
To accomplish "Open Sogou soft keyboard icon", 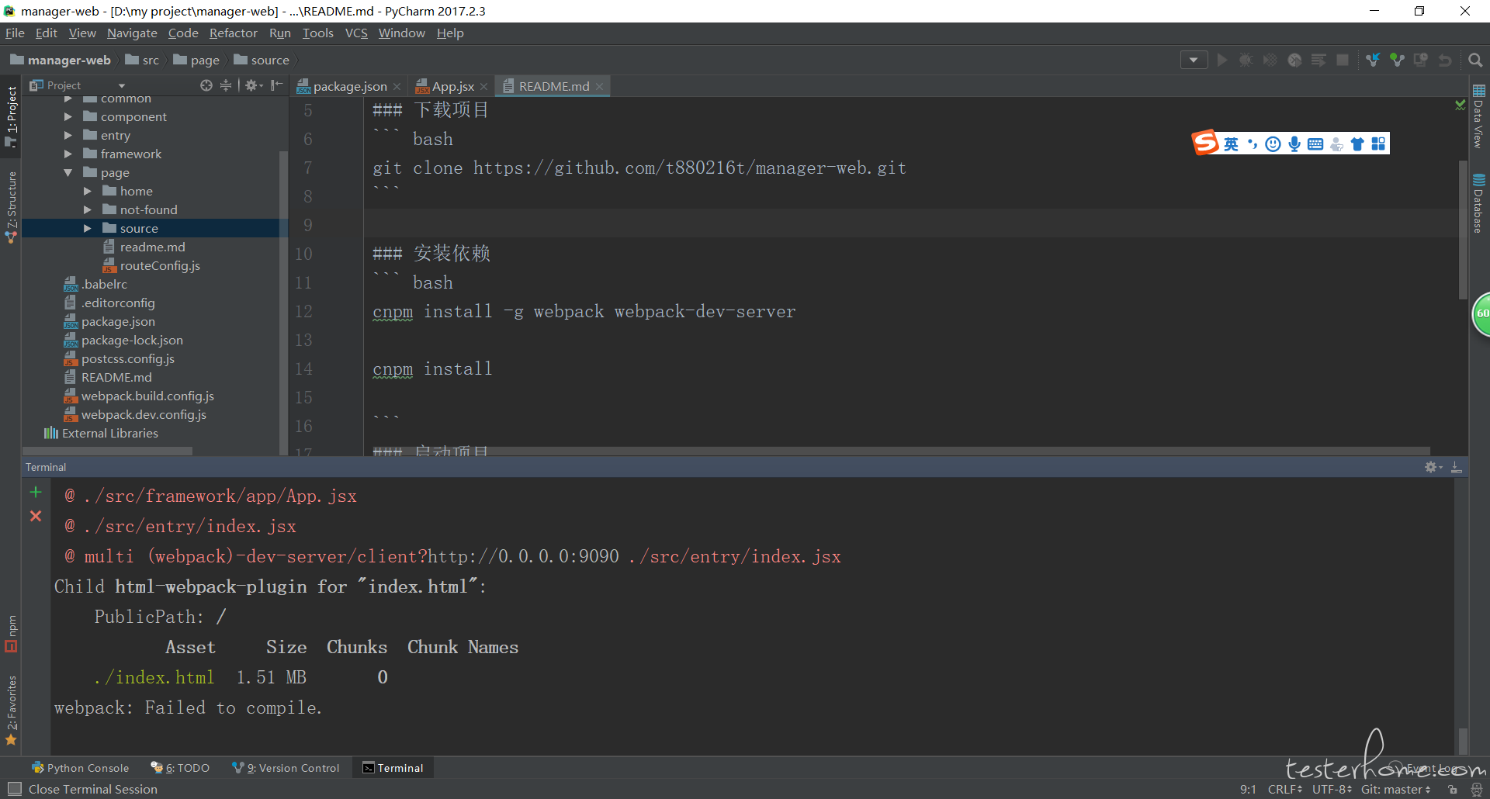I will pos(1315,144).
